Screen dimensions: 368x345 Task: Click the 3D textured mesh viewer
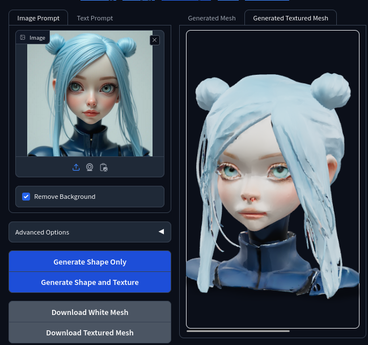coord(273,179)
